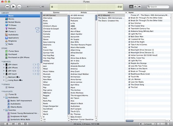Open the Computer speaker output dropdown
Viewport: 173px width, 126px height.
tap(147, 124)
